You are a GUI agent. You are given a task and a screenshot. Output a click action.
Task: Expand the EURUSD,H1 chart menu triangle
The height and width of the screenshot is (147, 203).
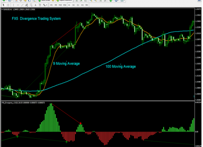(2, 10)
